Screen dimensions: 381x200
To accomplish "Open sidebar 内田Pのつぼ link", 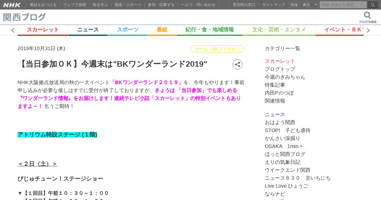I will (x=279, y=93).
